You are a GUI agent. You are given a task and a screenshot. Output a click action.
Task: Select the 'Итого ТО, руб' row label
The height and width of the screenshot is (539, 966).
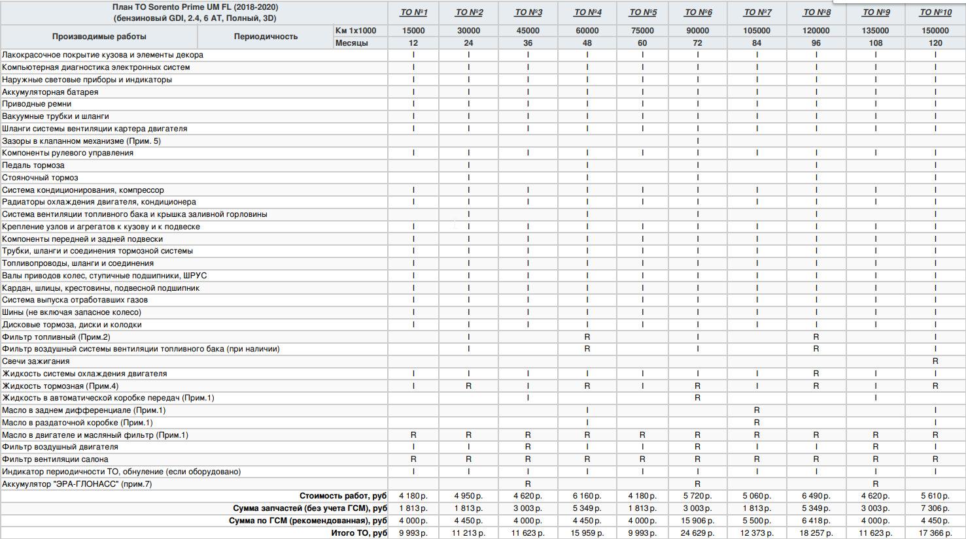[x=359, y=533]
